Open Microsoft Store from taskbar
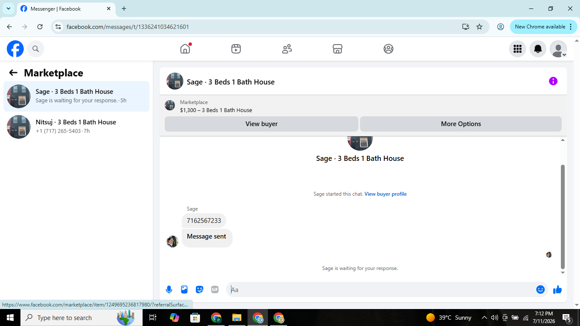Screen dimensions: 580x326 pos(195,318)
